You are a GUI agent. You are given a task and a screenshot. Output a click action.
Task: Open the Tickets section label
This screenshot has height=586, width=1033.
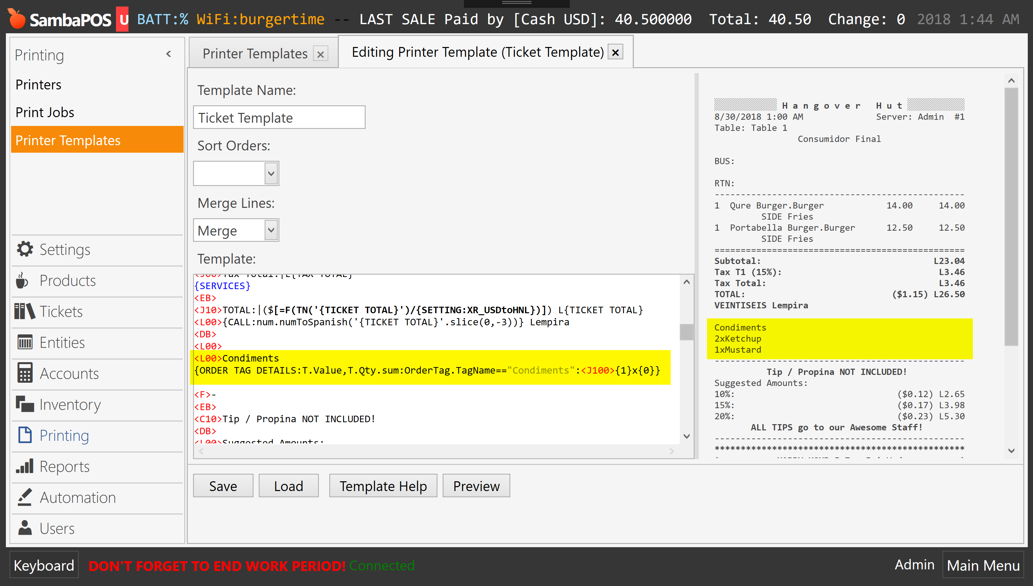pos(61,312)
